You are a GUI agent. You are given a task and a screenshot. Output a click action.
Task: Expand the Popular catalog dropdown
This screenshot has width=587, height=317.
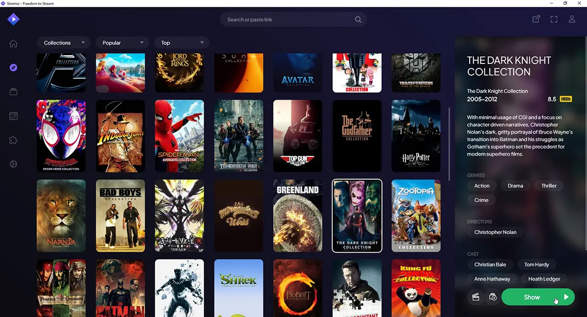tap(122, 43)
